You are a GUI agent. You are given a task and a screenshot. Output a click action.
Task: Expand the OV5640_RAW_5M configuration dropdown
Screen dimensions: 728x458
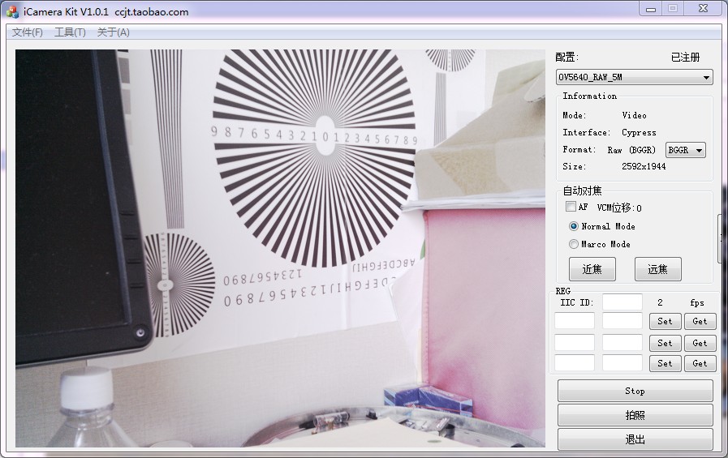(x=634, y=78)
